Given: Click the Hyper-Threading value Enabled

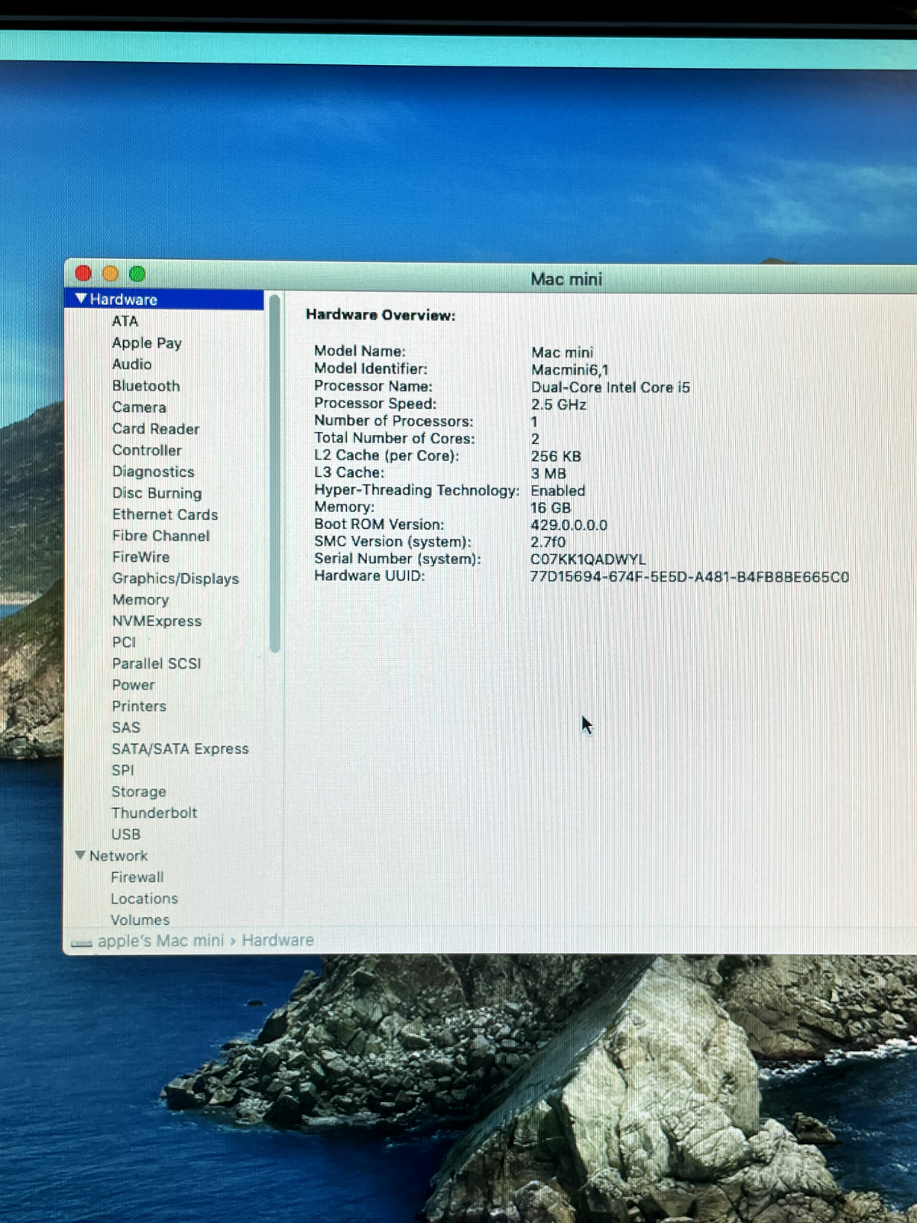Looking at the screenshot, I should tap(558, 491).
